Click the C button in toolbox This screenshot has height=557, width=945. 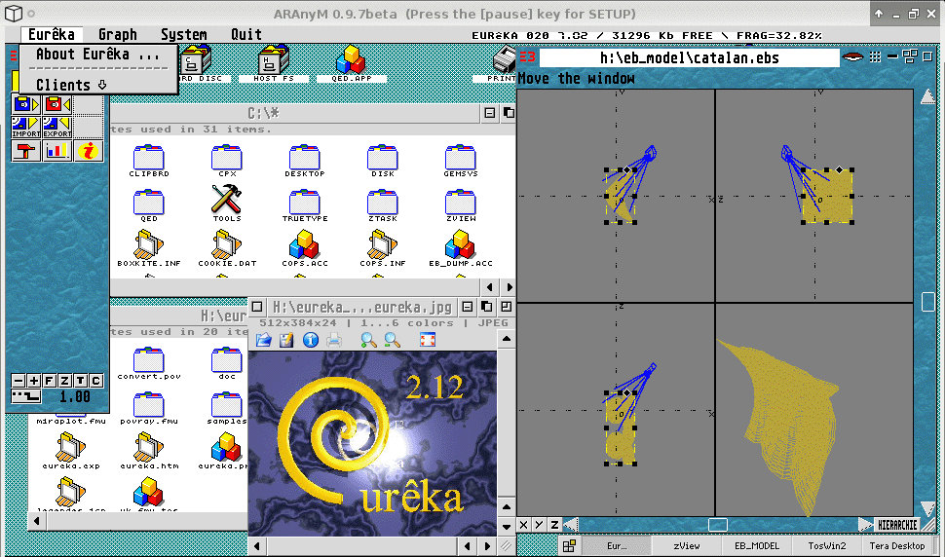(x=95, y=381)
